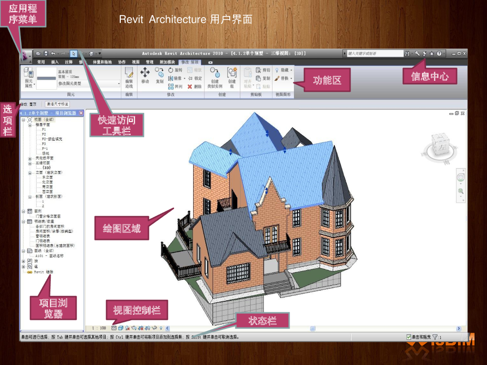Expand the 天花板平面 tree node
The width and height of the screenshot is (487, 365).
tap(30, 158)
